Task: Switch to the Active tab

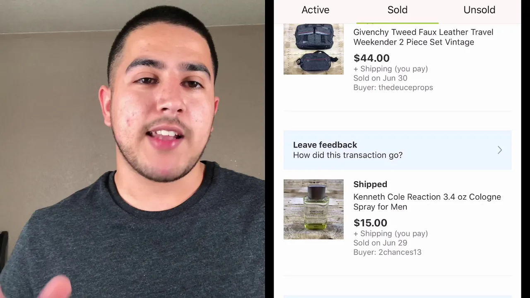Action: tap(315, 10)
